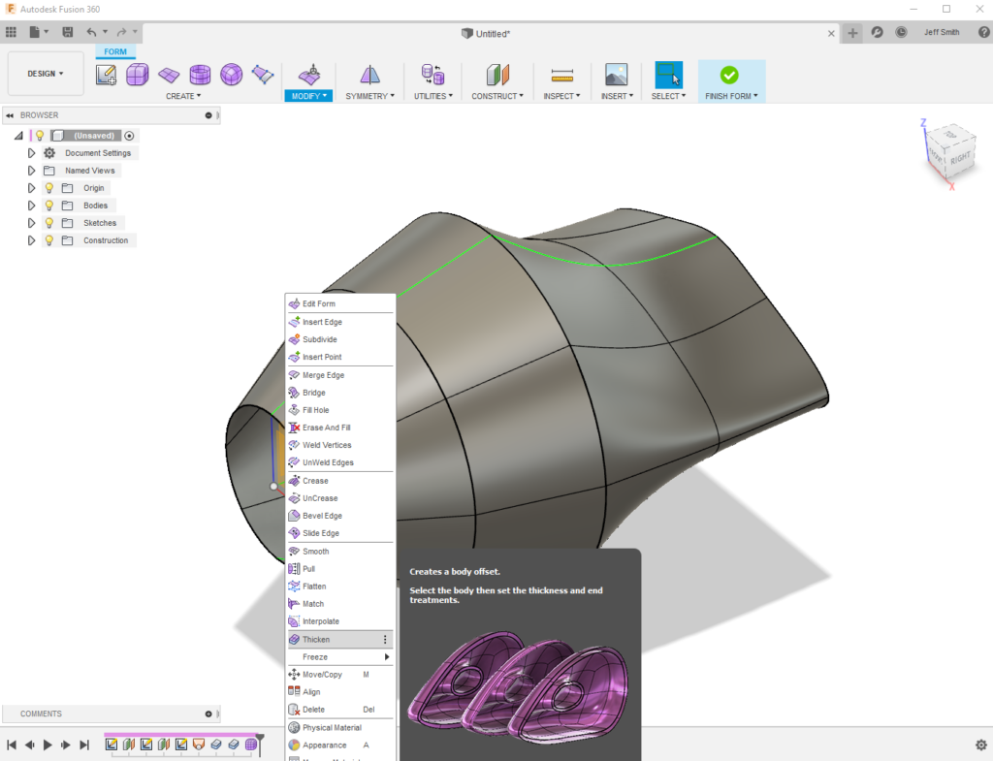Viewport: 993px width, 761px height.
Task: Choose Thicken in the context menu
Action: click(x=316, y=640)
